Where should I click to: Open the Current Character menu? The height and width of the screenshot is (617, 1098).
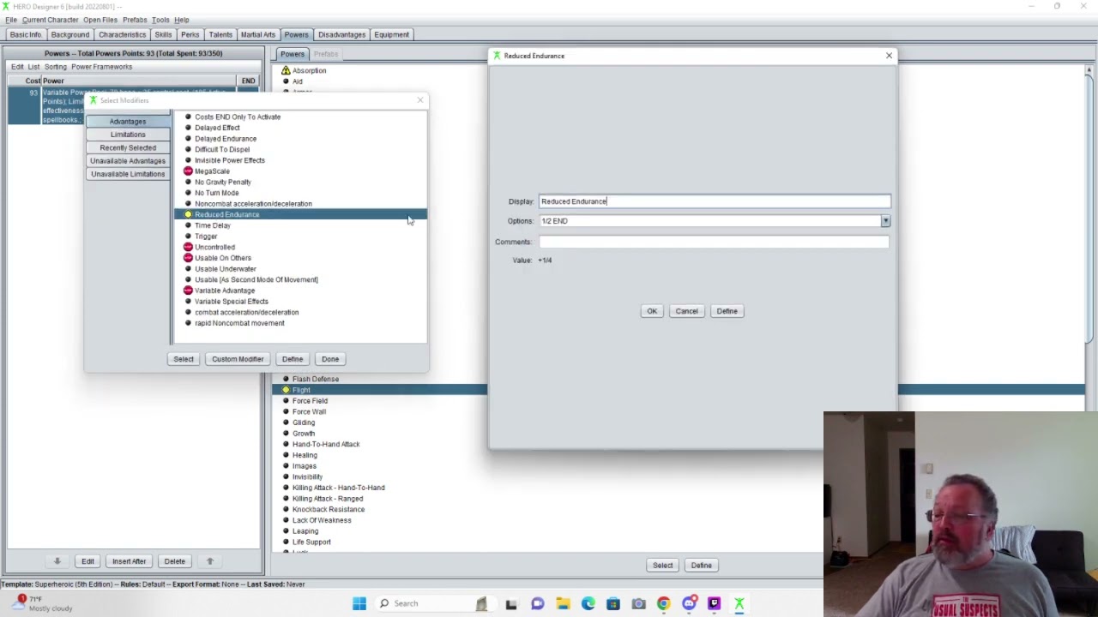[50, 20]
